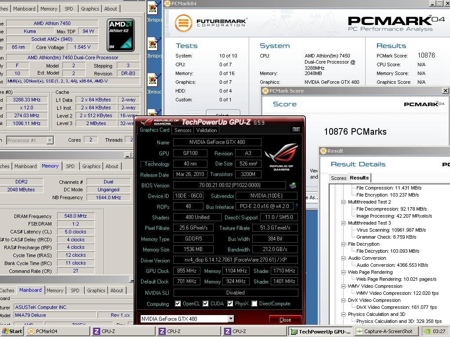
Task: Click the NVIDIA tray icon near clock
Action: click(x=427, y=331)
